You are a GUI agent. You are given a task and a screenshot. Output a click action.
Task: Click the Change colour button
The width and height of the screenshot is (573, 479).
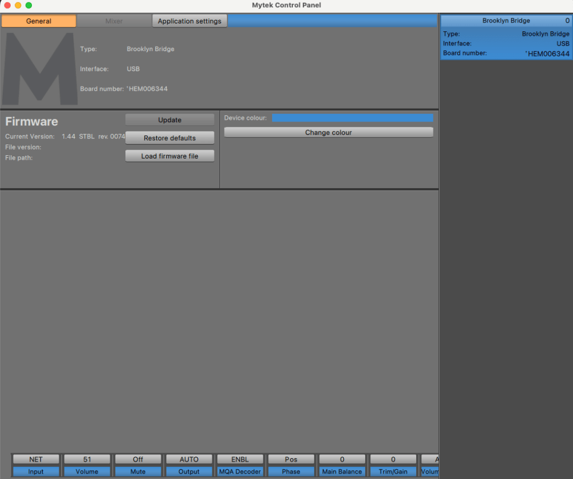[x=328, y=133]
